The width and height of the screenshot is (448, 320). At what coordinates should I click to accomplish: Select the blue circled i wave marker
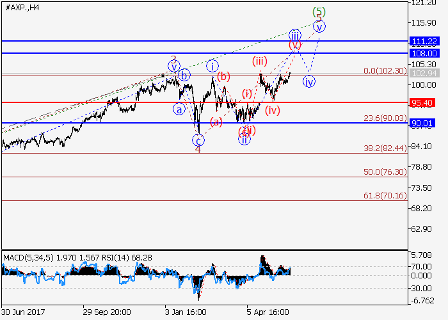[212, 65]
